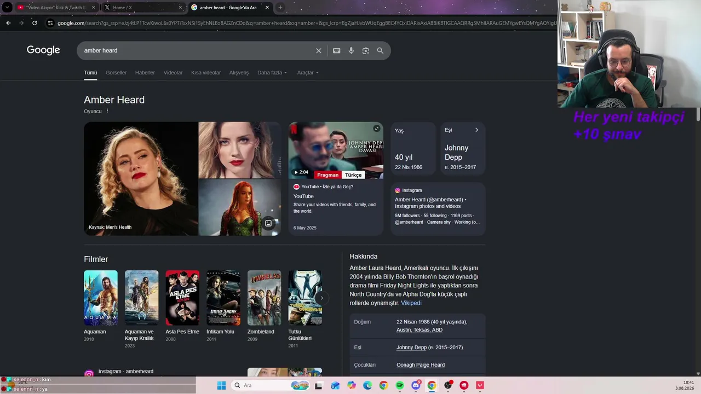The image size is (701, 394).
Task: Click the taskbar Ara search box
Action: pos(271,385)
